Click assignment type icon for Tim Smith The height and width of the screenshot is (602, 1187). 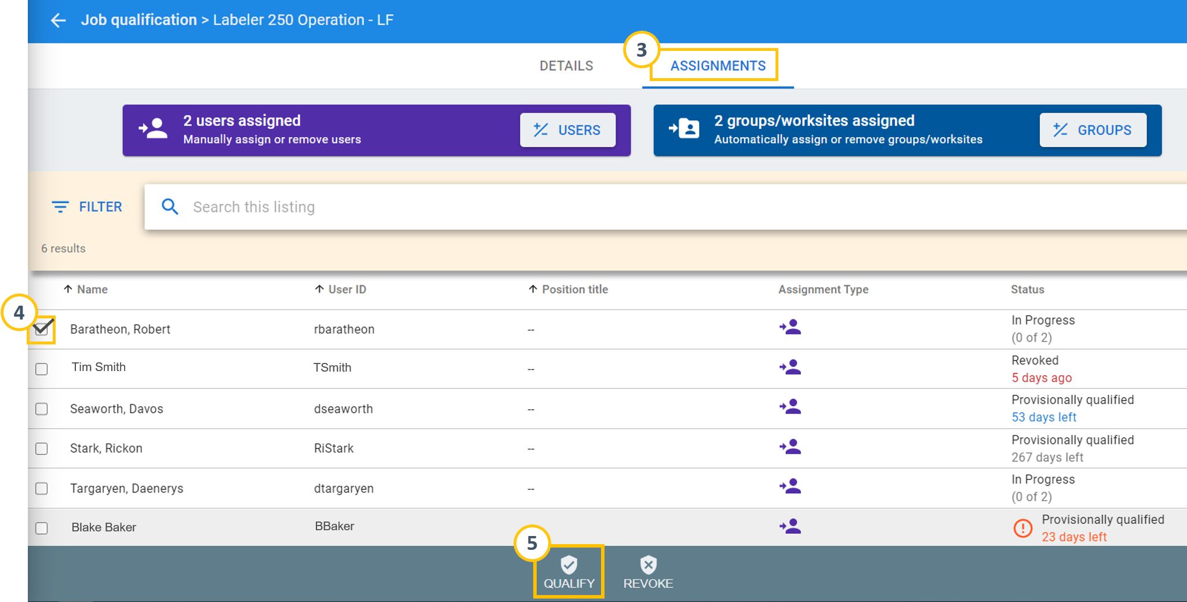pos(790,368)
